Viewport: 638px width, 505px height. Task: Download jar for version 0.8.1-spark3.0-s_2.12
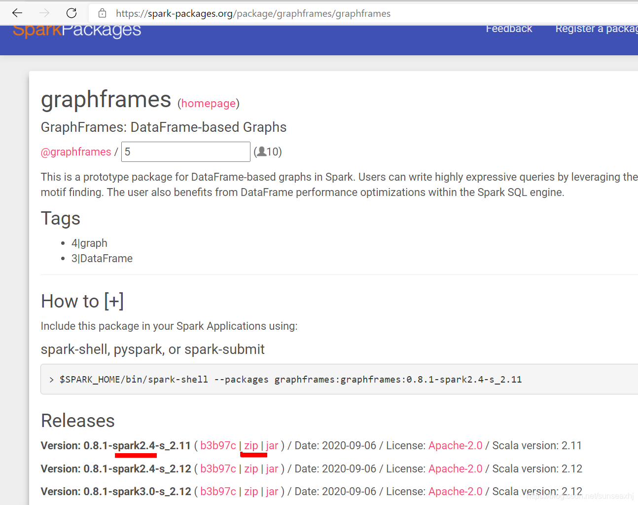coord(272,491)
